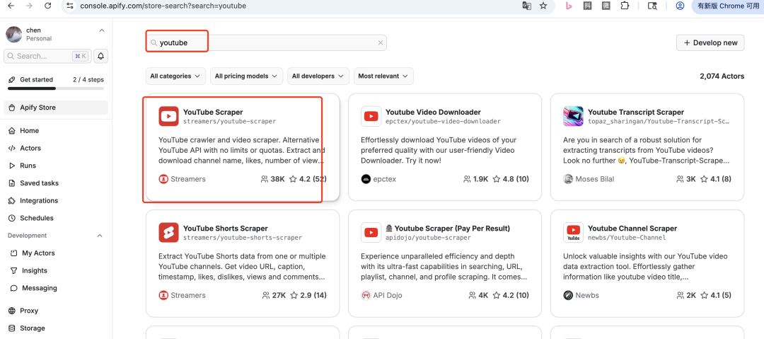Click the notification bell icon

coord(100,56)
